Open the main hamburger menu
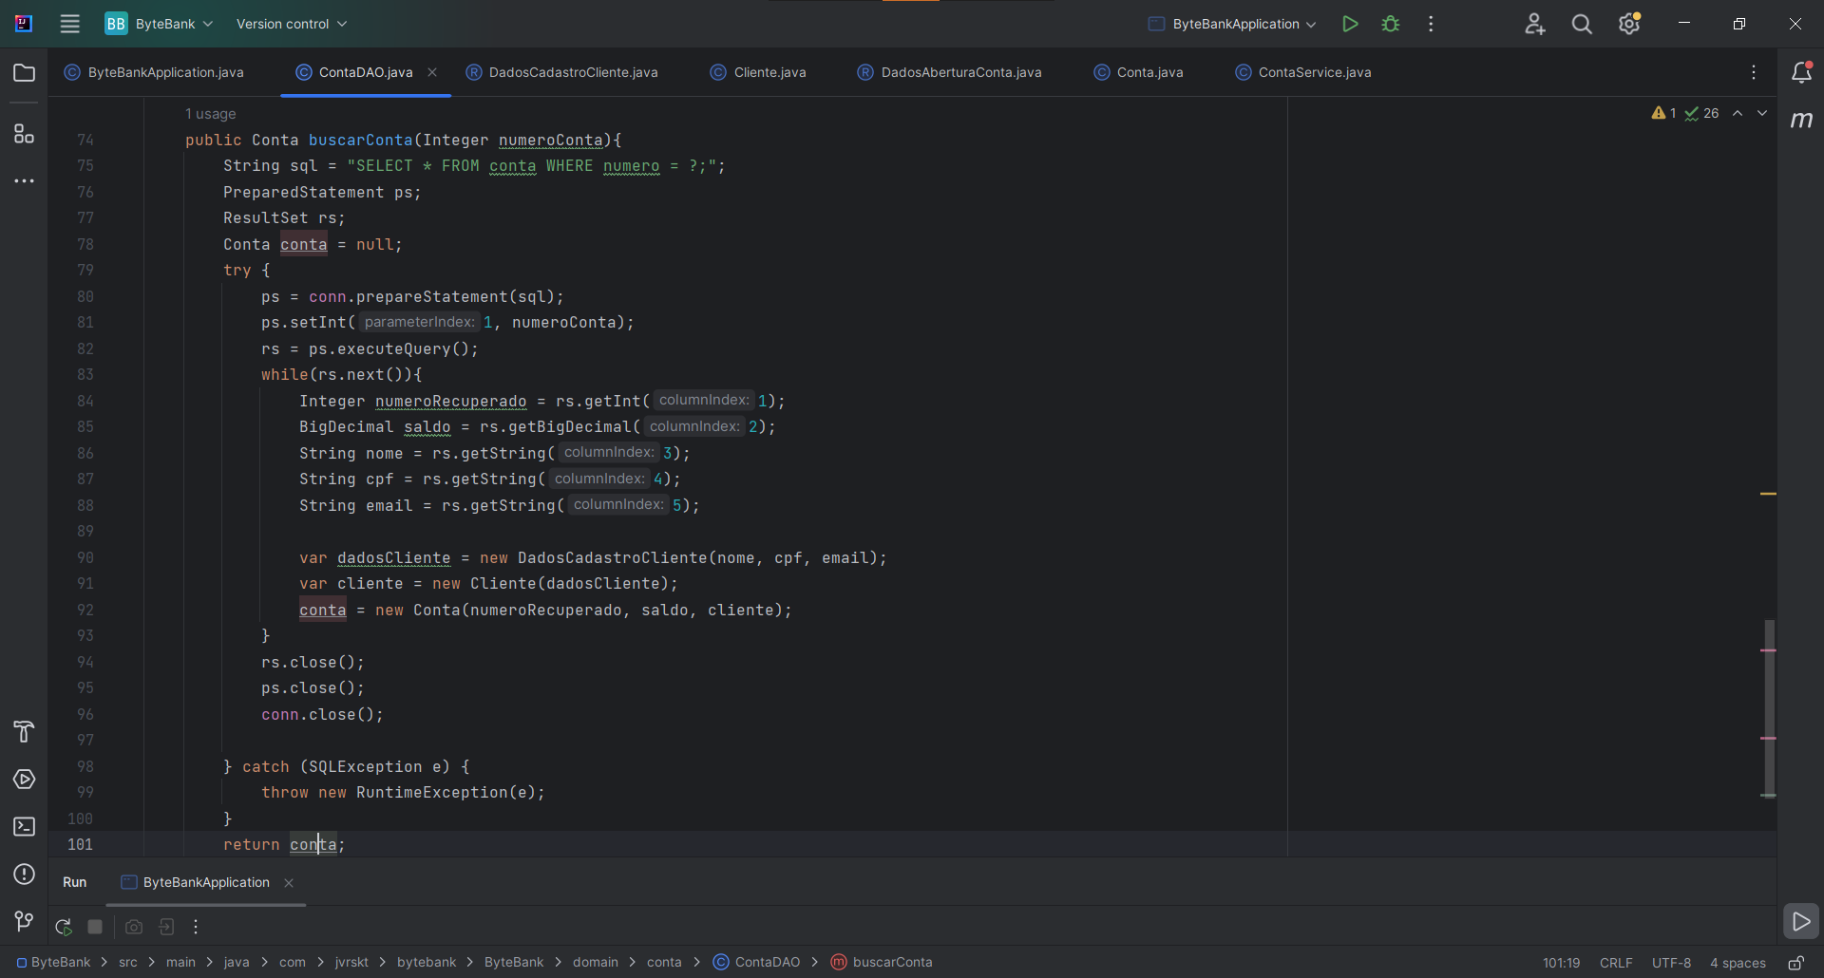Screen dimensions: 1824x978 click(x=69, y=24)
